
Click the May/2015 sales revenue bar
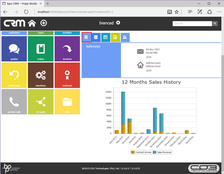123,108
